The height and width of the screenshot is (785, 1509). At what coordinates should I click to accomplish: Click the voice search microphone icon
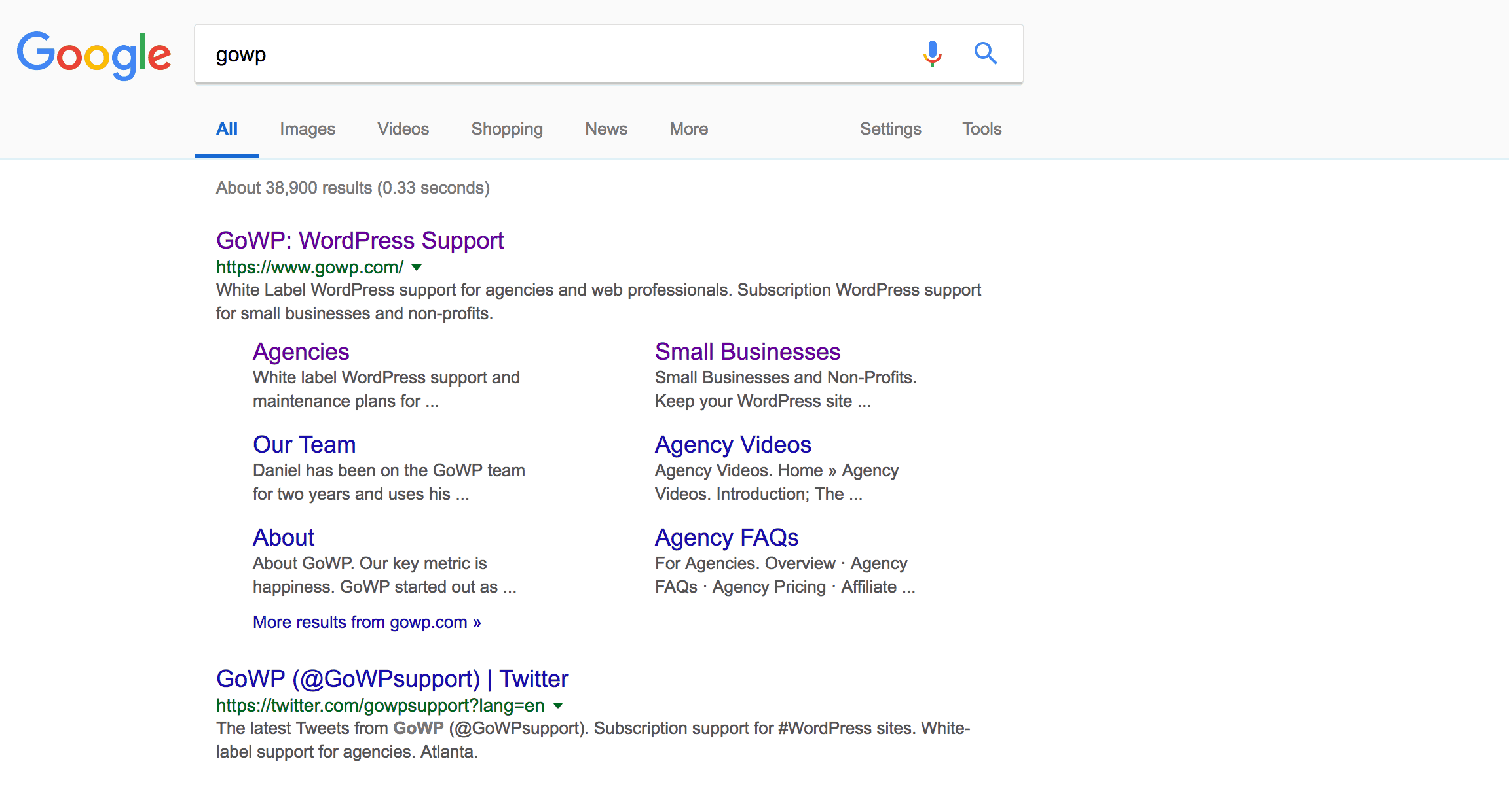pyautogui.click(x=932, y=54)
